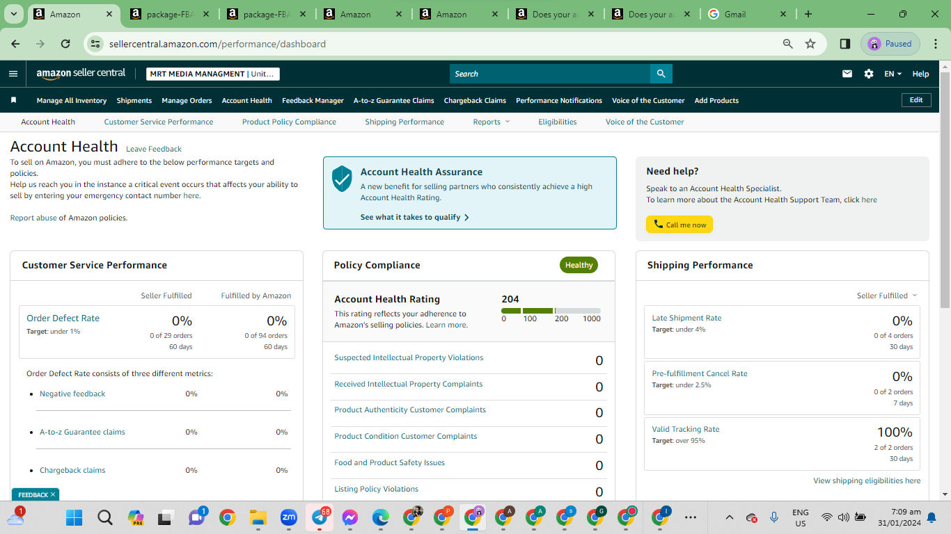Open the Windows Start menu
Image resolution: width=951 pixels, height=534 pixels.
[x=74, y=517]
